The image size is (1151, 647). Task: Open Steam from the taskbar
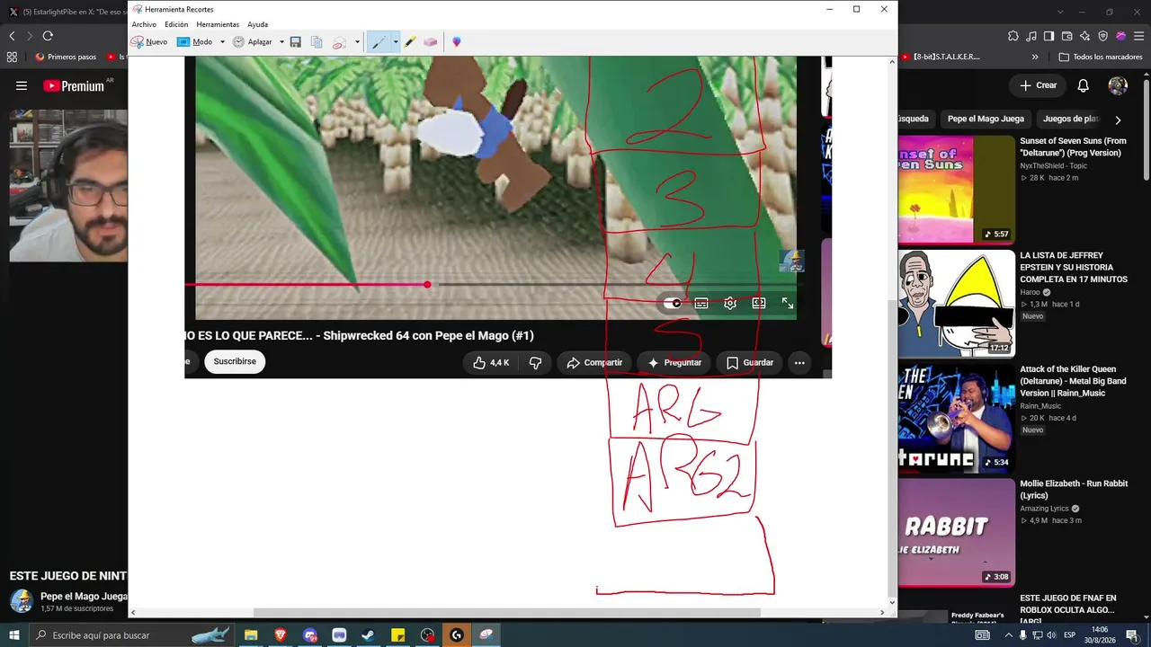368,635
